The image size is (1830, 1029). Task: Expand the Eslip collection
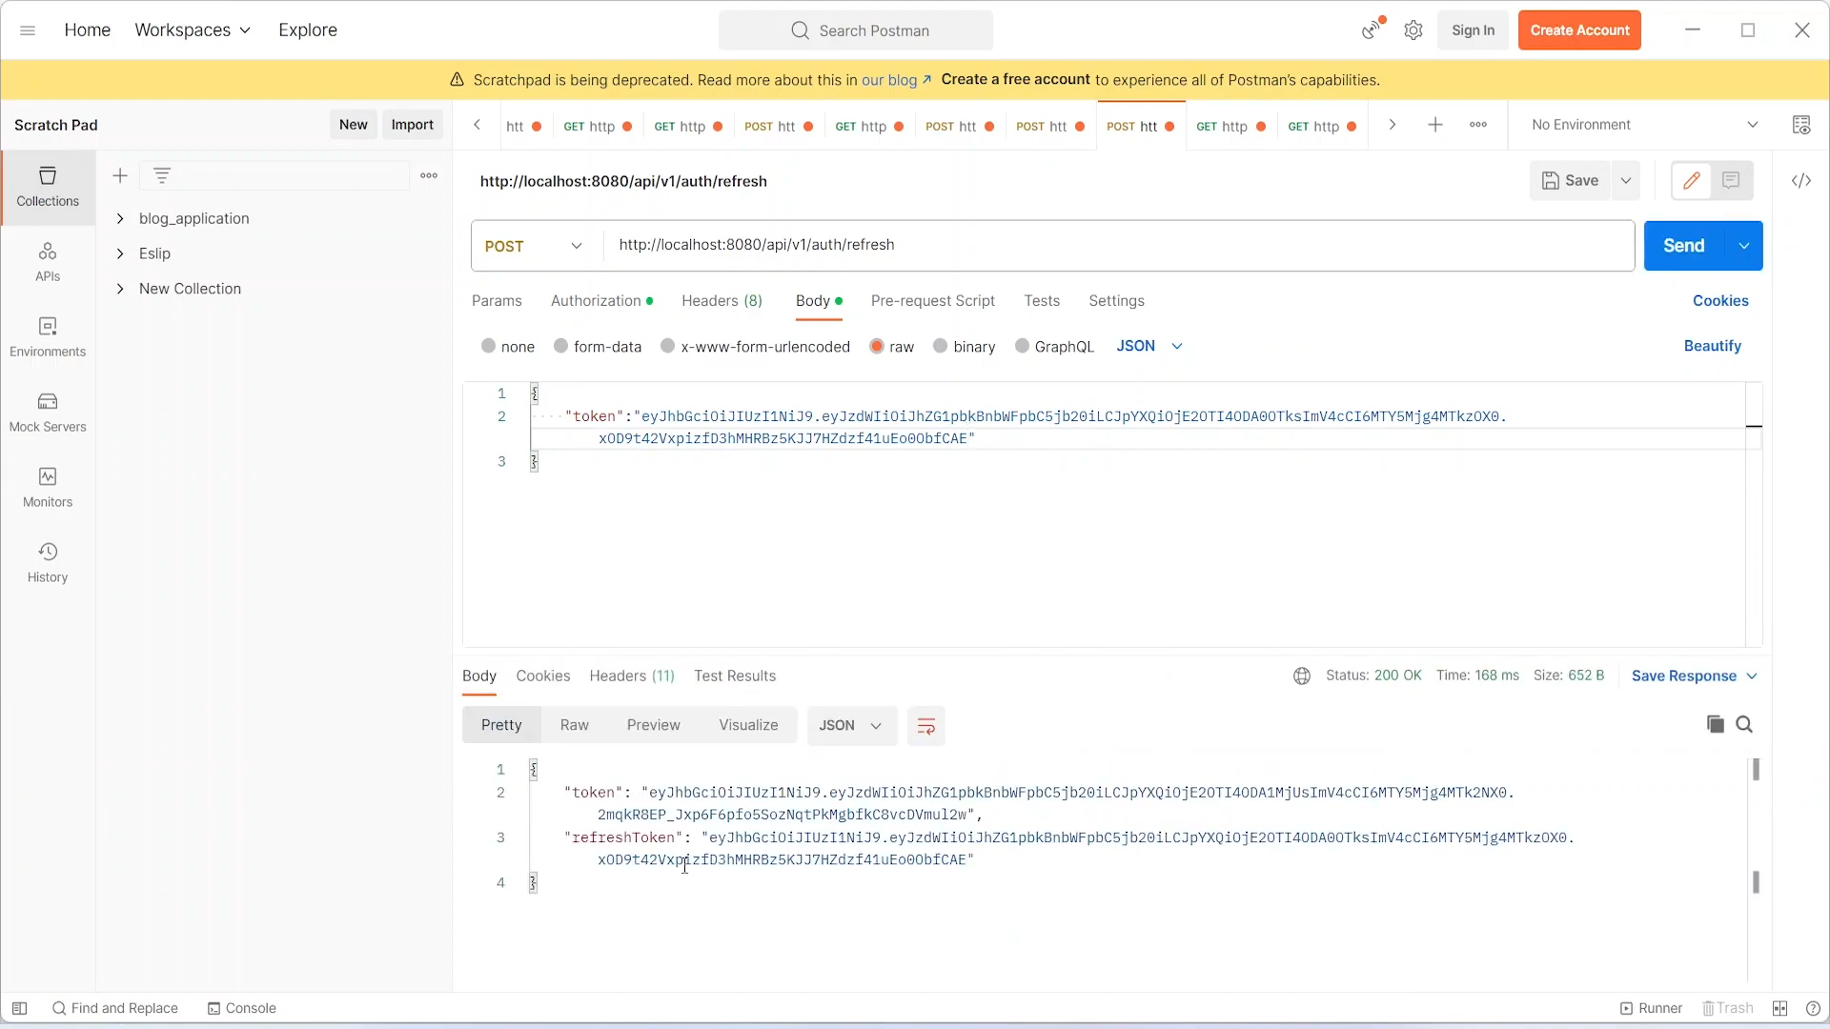(x=120, y=253)
